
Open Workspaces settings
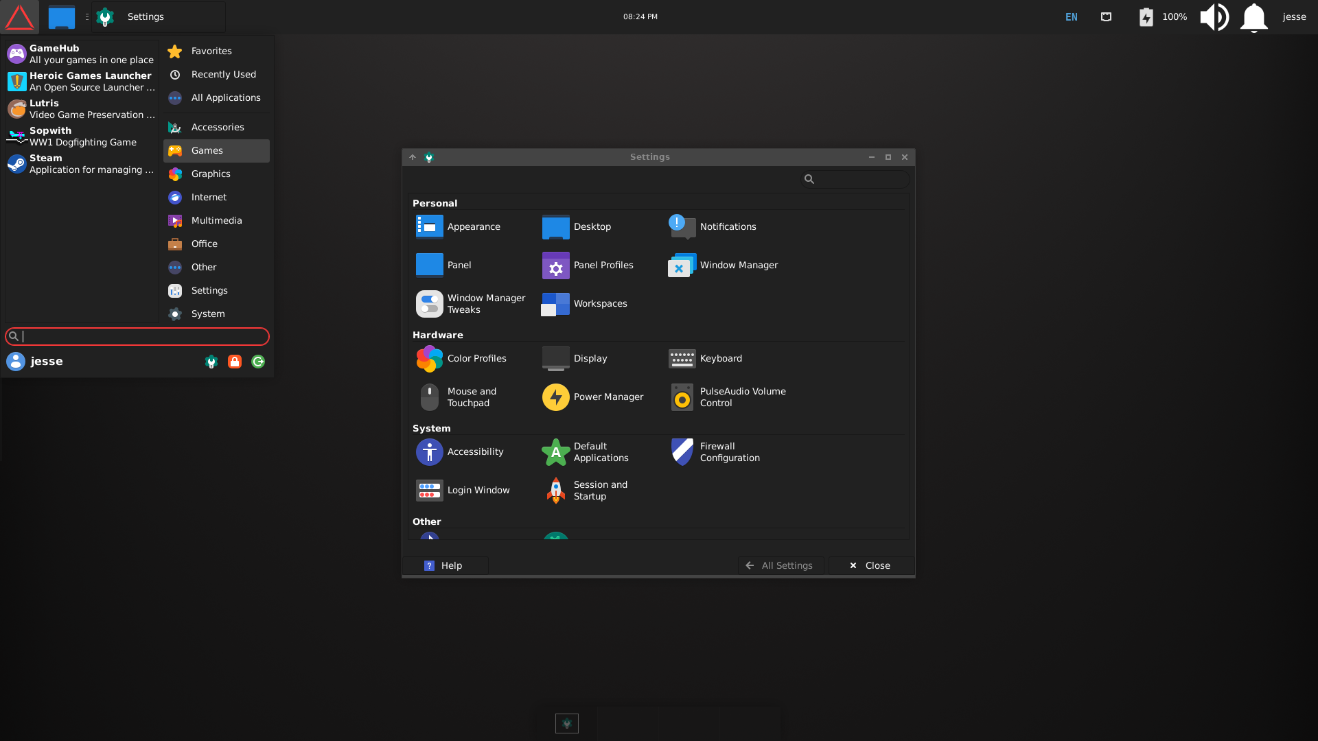click(x=584, y=303)
